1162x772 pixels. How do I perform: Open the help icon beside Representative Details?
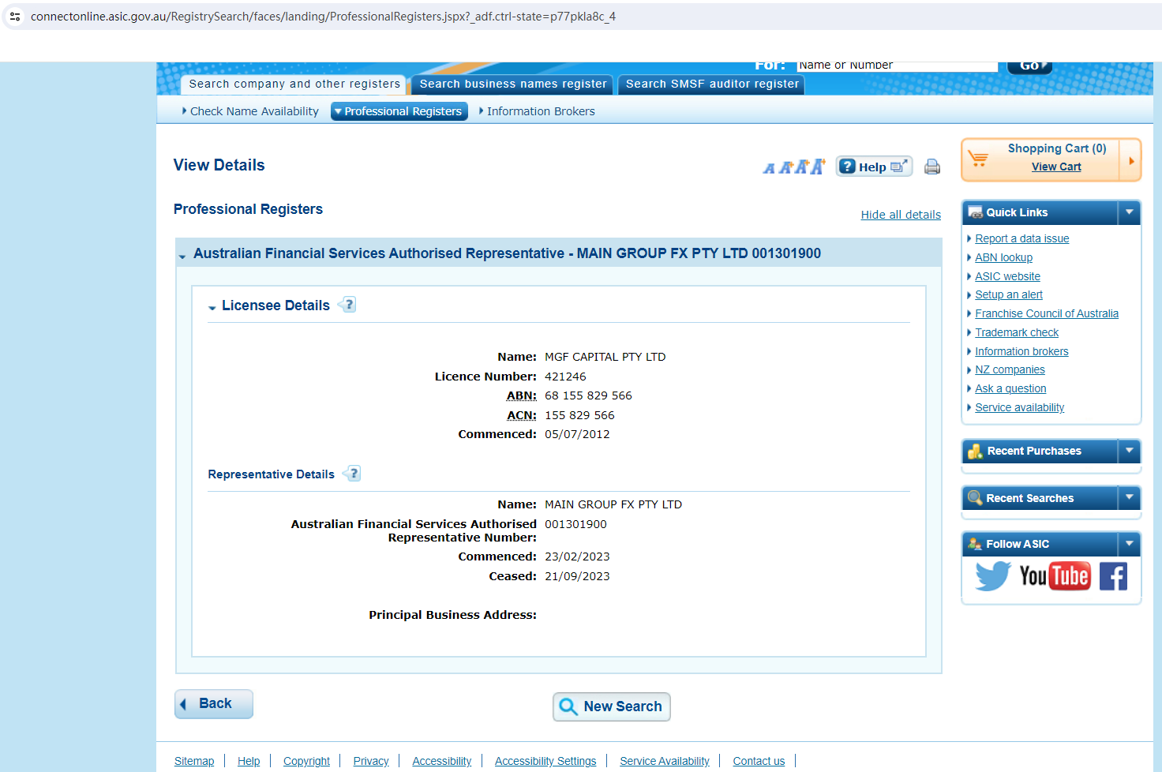click(x=352, y=474)
